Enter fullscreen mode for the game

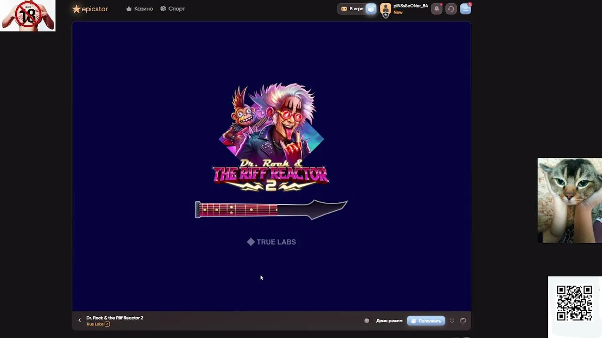click(x=463, y=321)
